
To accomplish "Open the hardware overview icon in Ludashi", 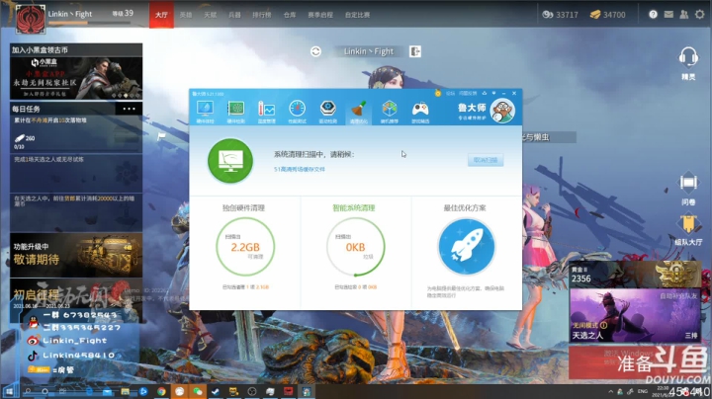I will tap(206, 112).
